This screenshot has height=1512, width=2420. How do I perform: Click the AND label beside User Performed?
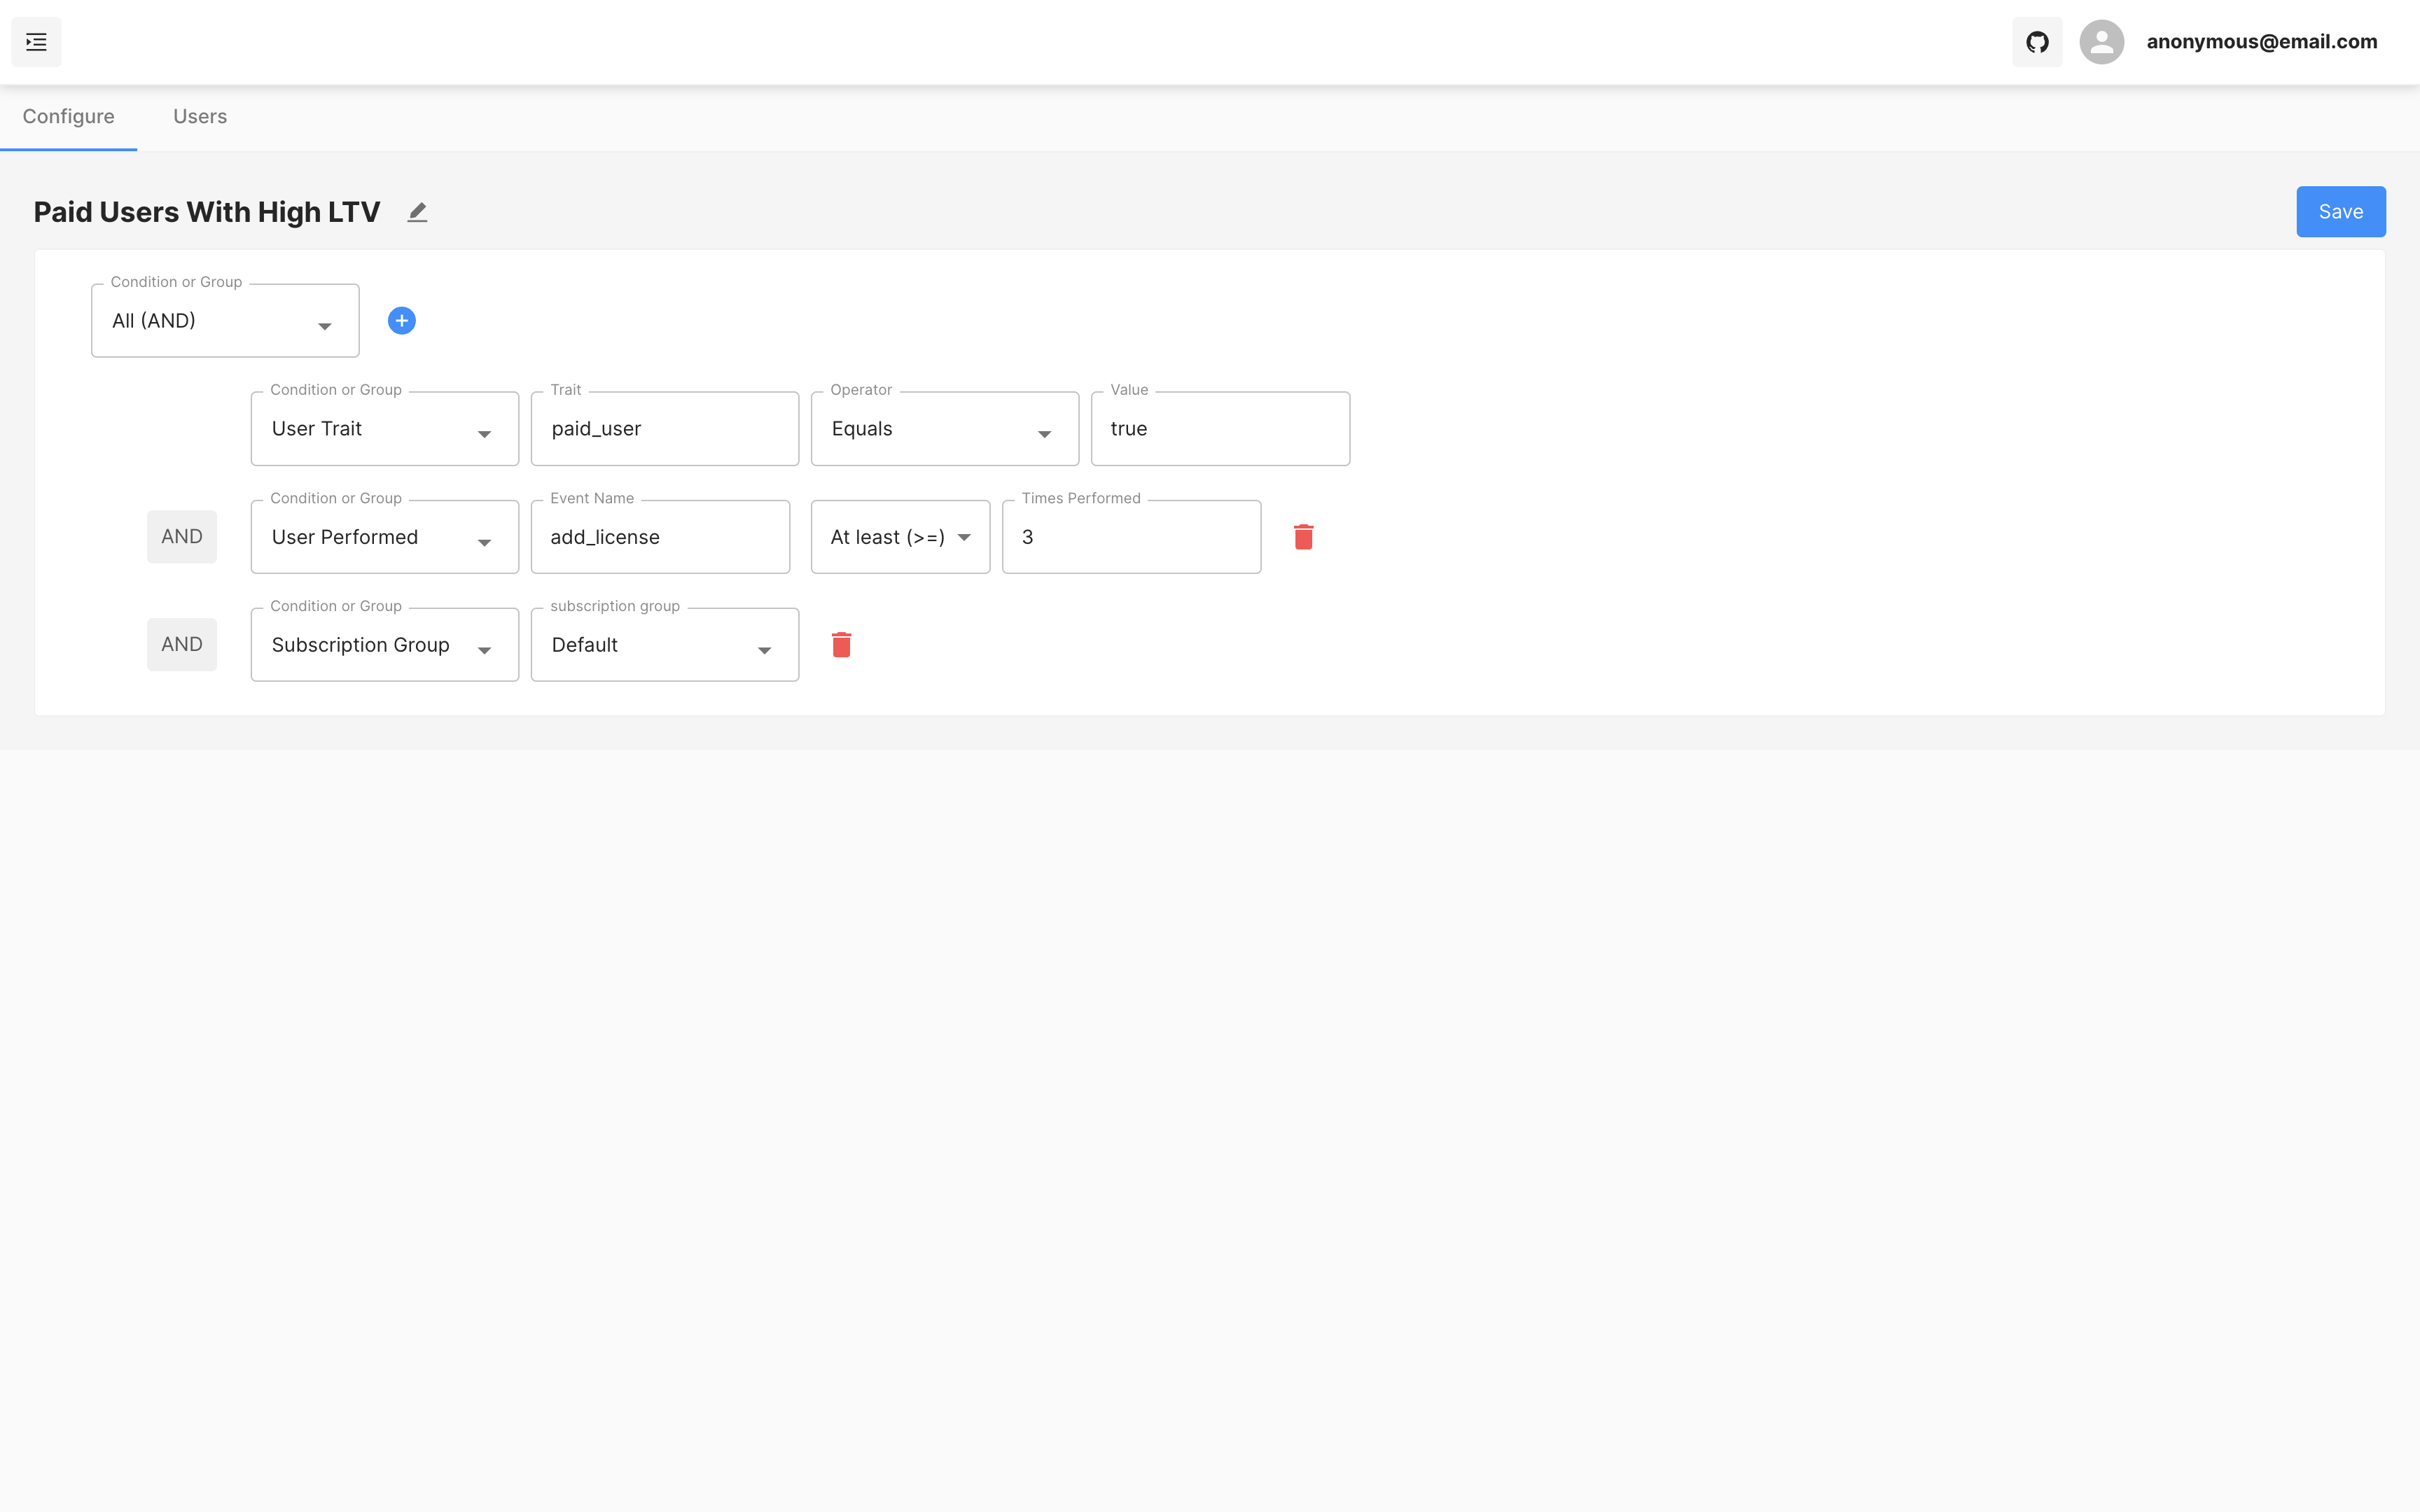182,537
